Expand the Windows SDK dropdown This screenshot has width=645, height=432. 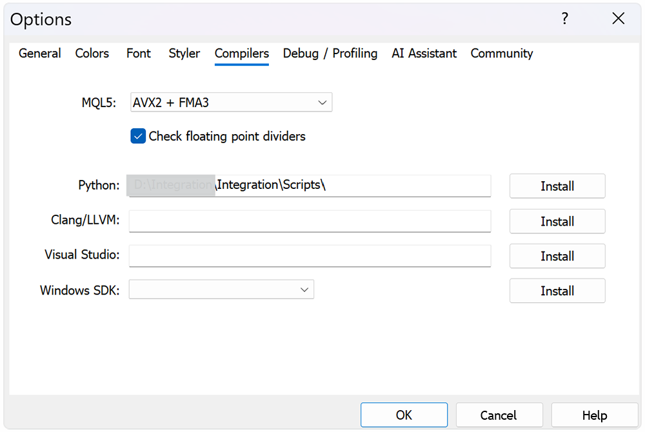click(x=221, y=290)
